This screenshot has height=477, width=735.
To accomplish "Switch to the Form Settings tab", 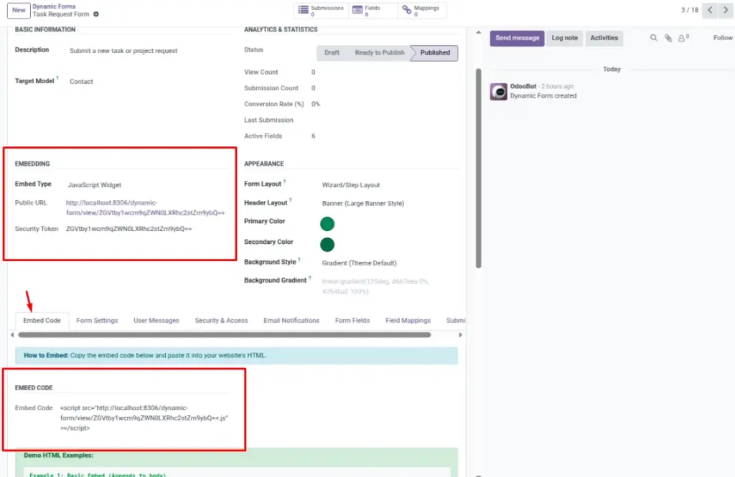I will click(97, 321).
